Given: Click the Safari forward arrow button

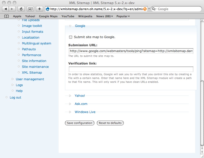Looking at the screenshot, I should (x=12, y=9).
